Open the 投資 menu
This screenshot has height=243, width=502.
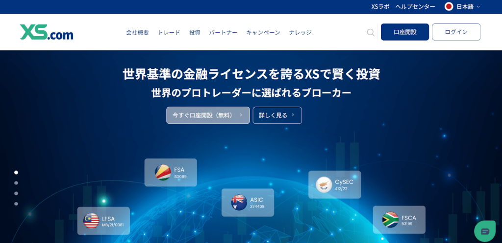(195, 32)
